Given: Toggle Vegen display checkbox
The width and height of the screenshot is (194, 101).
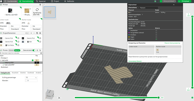Looking at the screenshot, I should pyautogui.click(x=156, y=37).
